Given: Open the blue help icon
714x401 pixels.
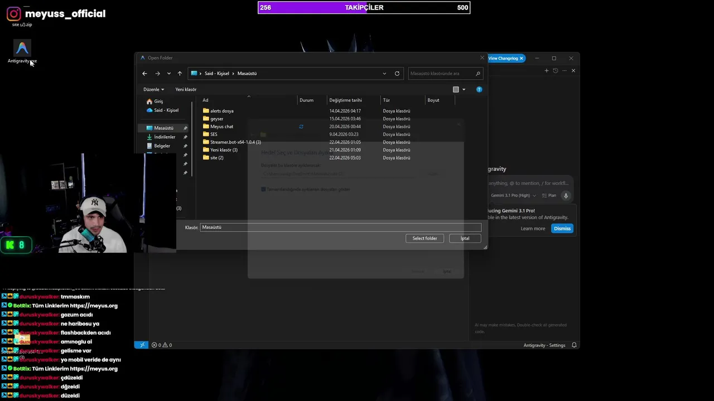Looking at the screenshot, I should pos(479,89).
